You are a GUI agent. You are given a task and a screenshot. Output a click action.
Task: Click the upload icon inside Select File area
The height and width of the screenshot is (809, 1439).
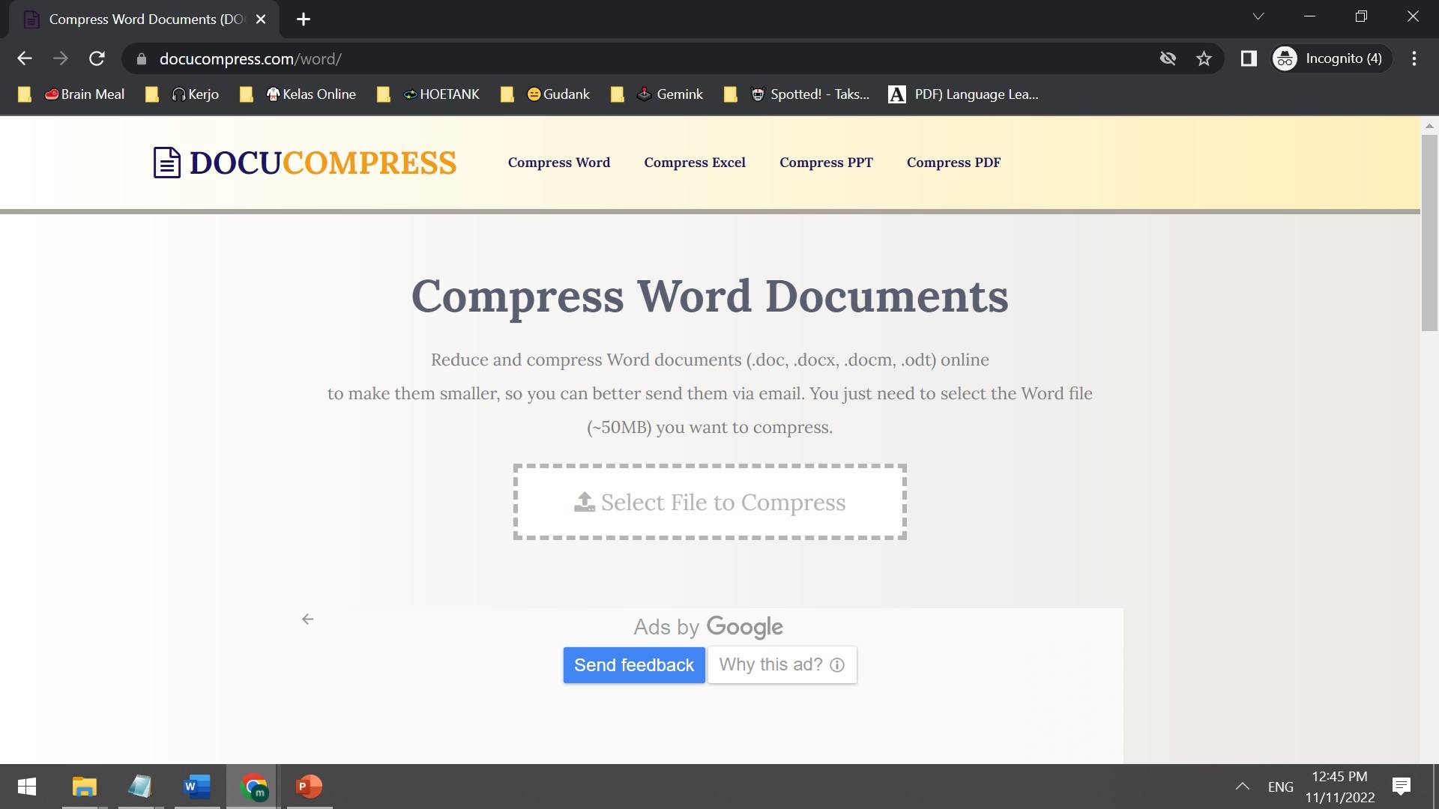point(585,500)
